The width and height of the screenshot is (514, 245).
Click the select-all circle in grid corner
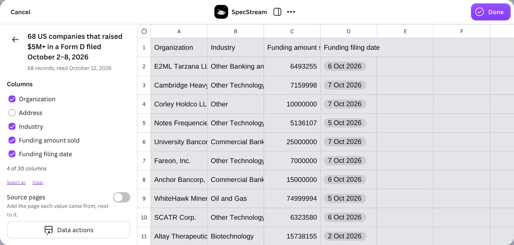coord(144,31)
